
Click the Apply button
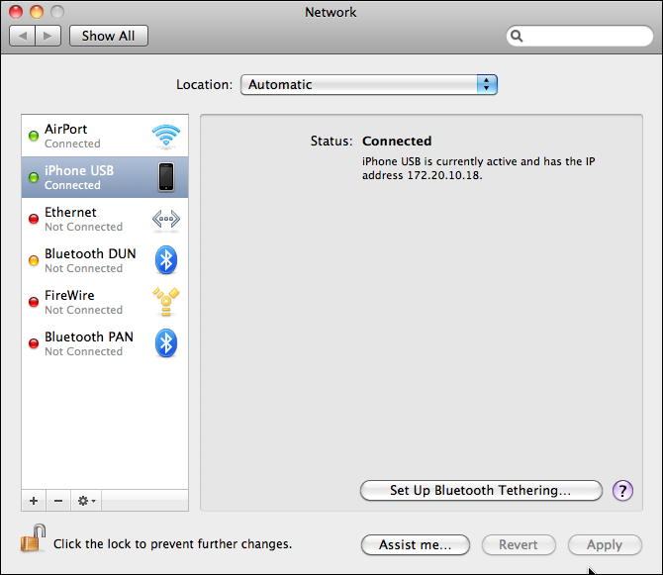pyautogui.click(x=605, y=544)
